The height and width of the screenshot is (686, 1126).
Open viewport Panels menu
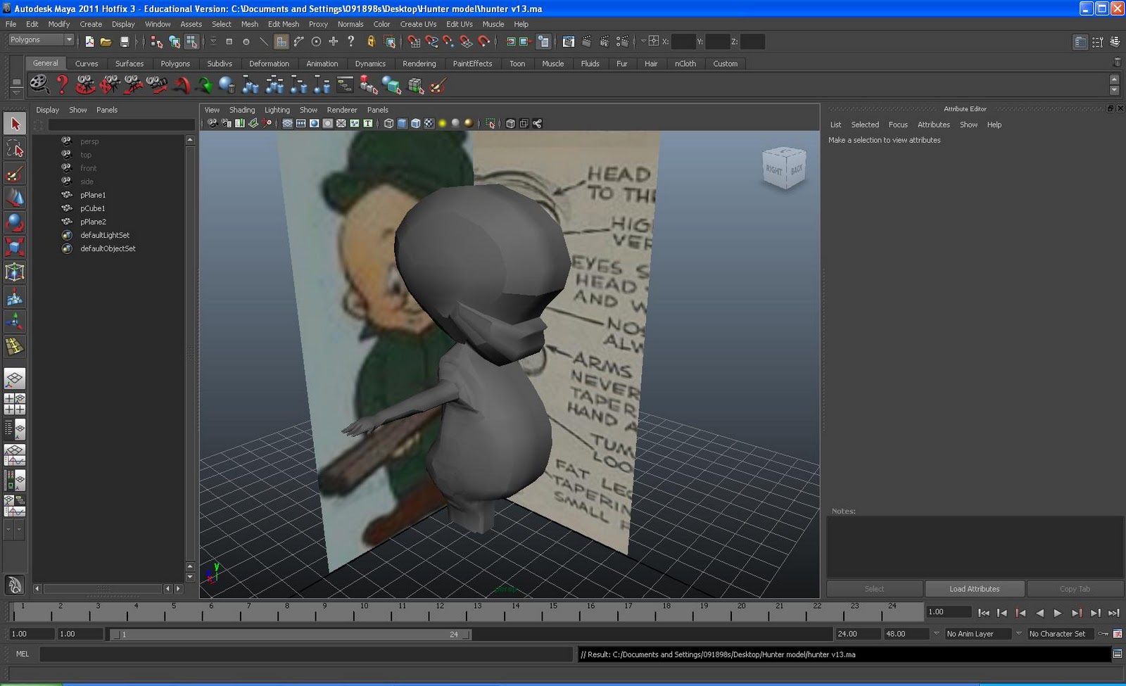pos(377,110)
